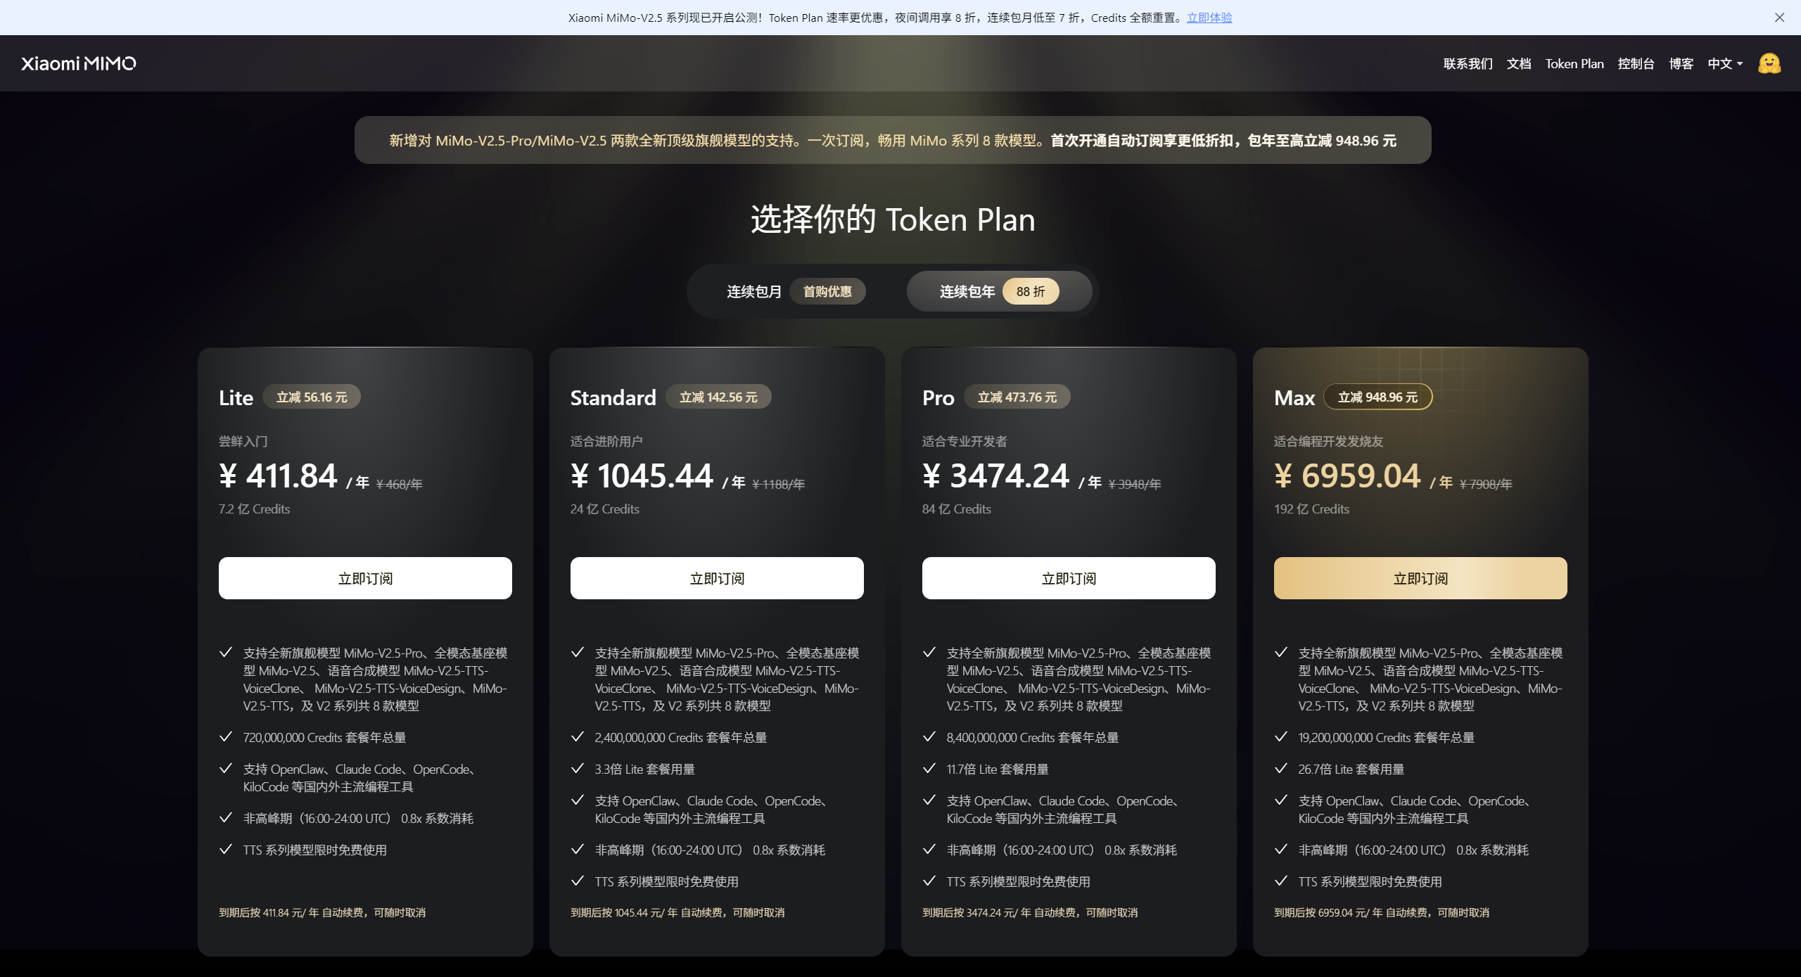Click the 24 亿 Credits text
Viewport: 1801px width, 977px height.
605,509
